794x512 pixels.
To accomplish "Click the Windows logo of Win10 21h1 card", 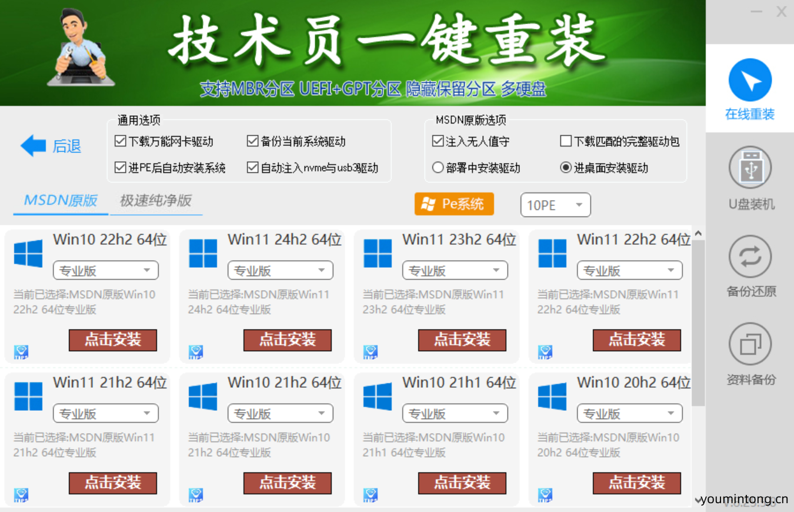I will tap(378, 396).
